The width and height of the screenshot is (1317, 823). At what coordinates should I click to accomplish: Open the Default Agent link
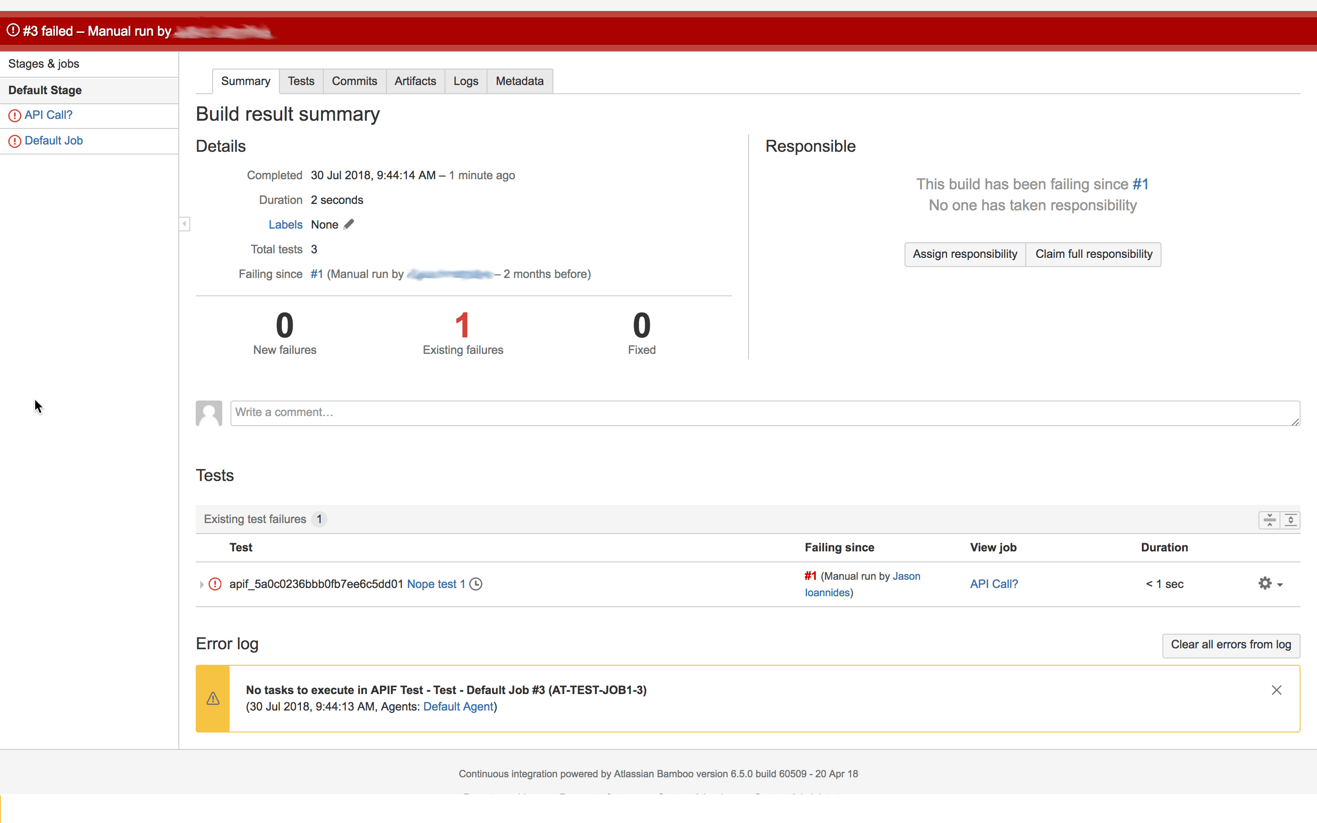point(458,706)
